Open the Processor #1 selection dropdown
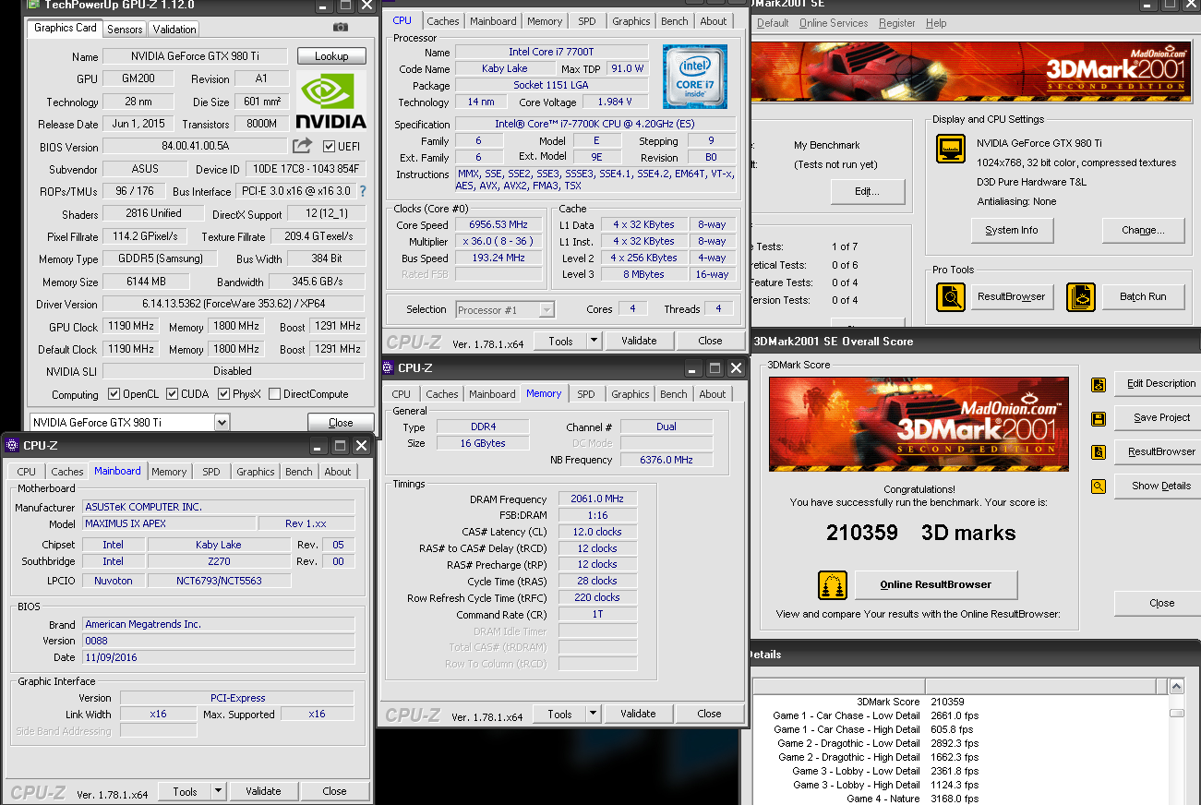Viewport: 1201px width, 805px height. tap(546, 310)
